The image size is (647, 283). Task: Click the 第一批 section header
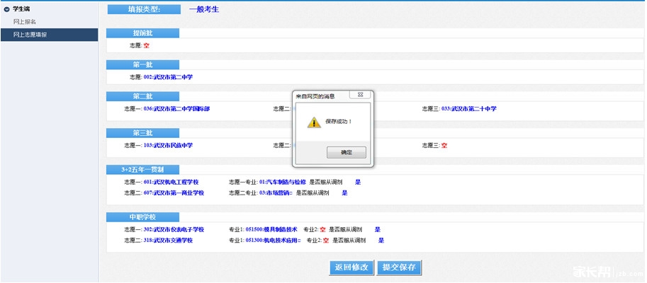142,64
